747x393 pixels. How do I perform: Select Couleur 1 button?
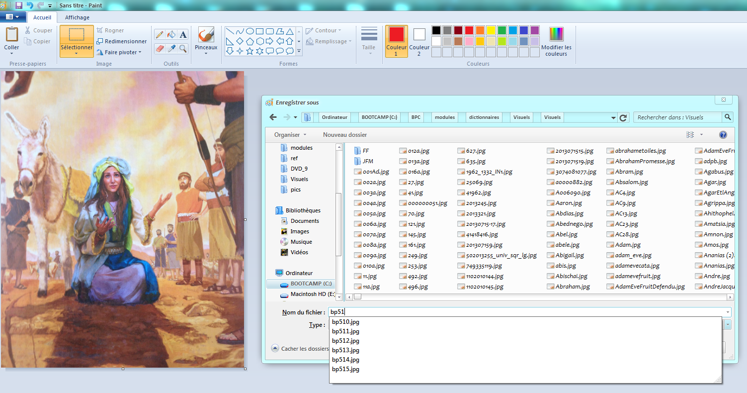coord(396,41)
